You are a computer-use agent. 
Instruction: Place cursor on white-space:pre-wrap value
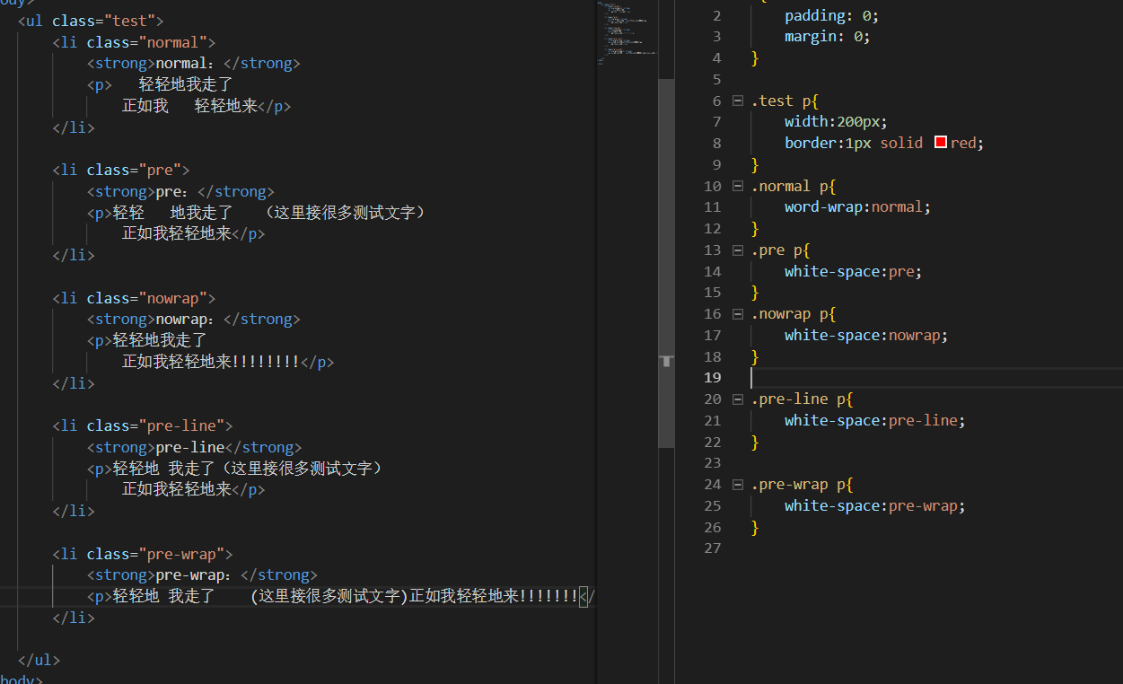pyautogui.click(x=925, y=506)
